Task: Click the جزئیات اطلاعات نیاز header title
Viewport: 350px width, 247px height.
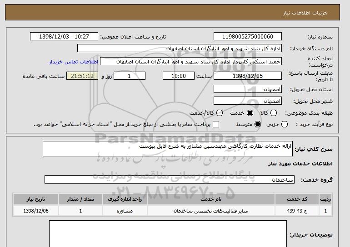Action: coord(305,13)
